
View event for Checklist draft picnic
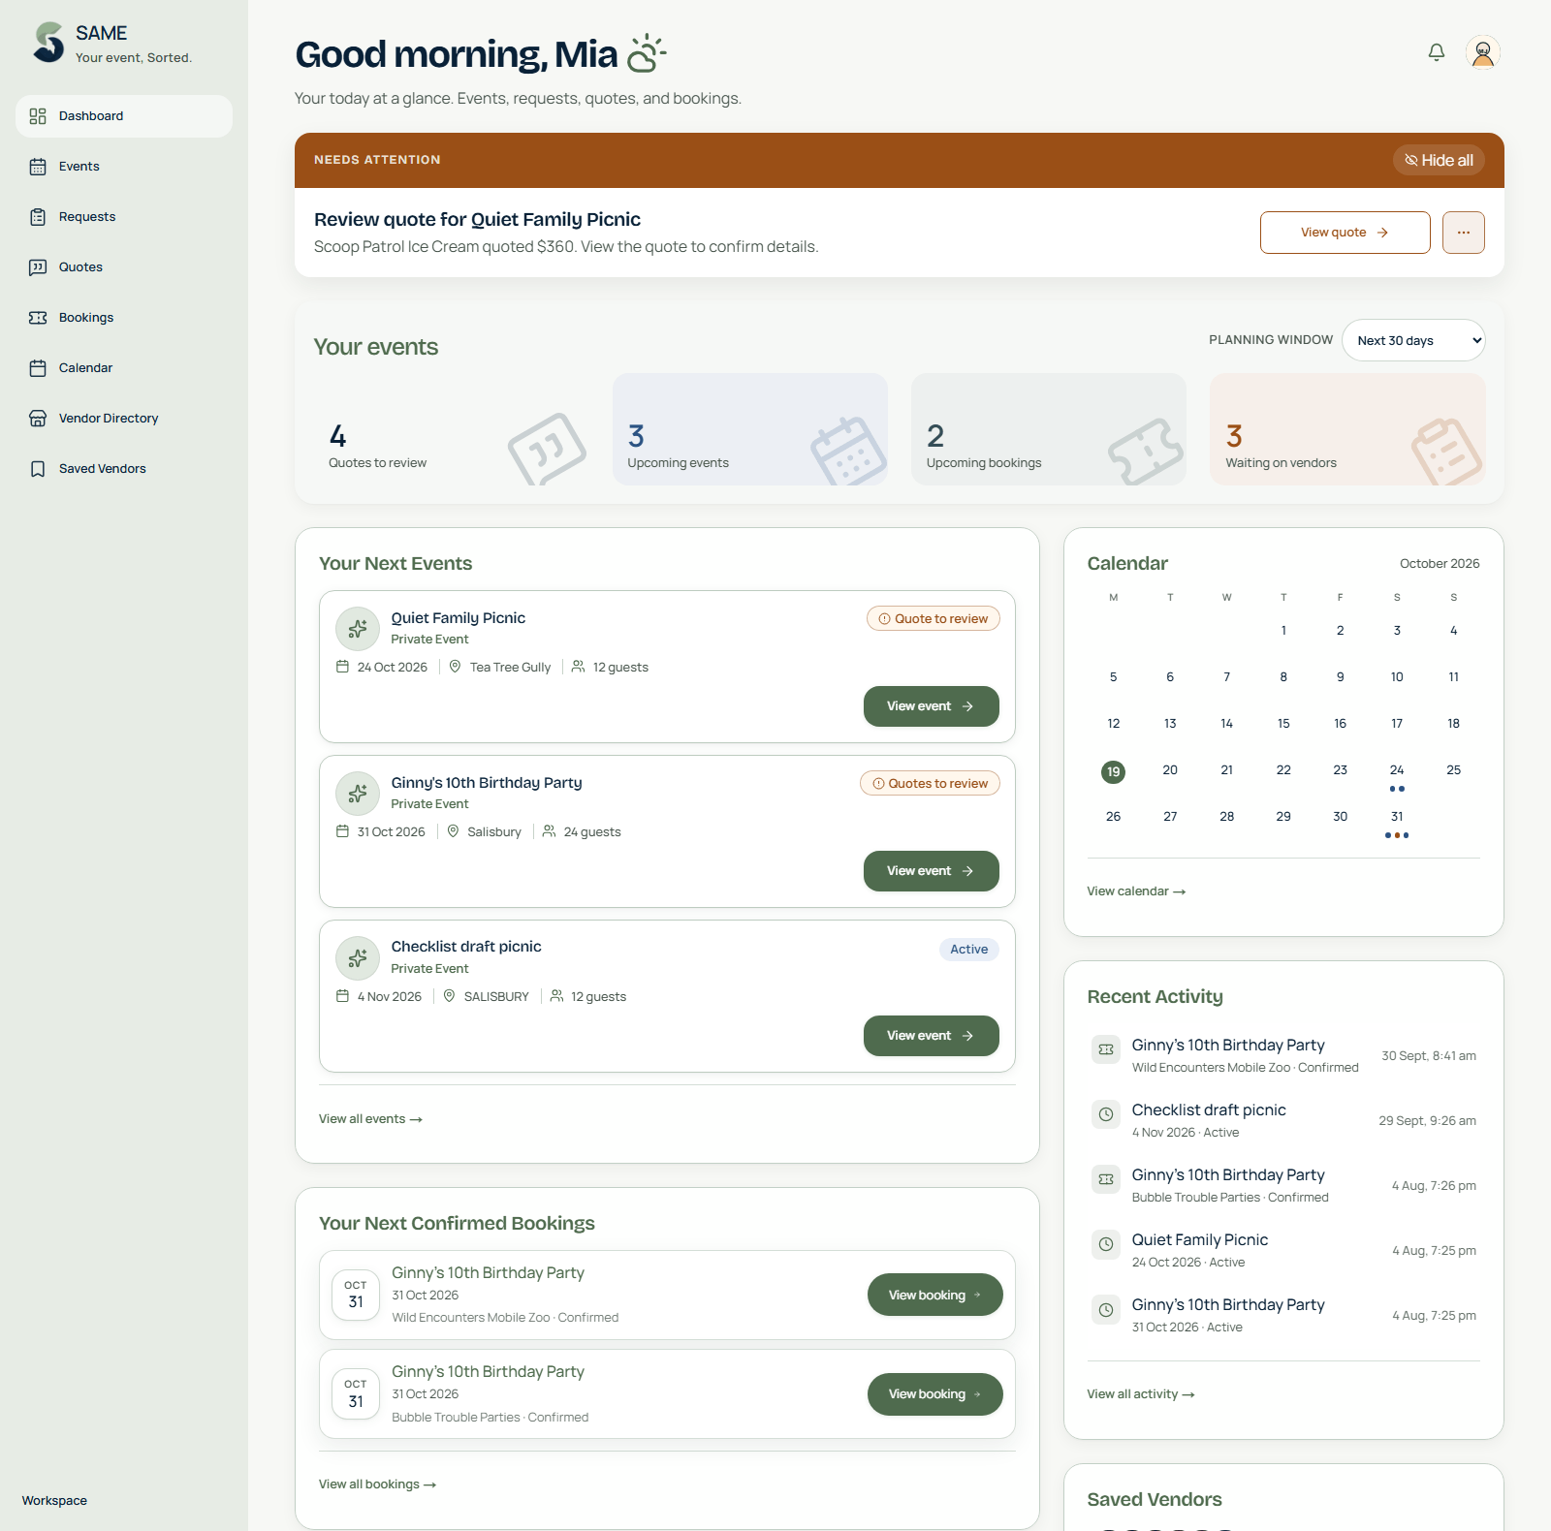(x=932, y=1036)
